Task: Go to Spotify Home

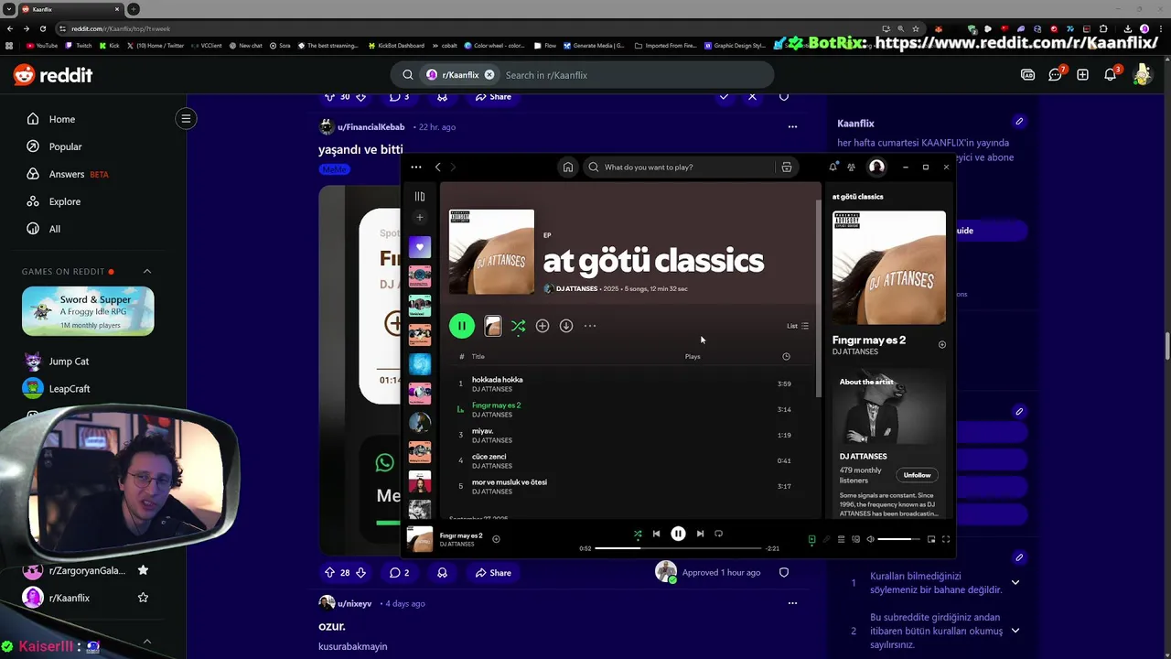Action: click(568, 167)
